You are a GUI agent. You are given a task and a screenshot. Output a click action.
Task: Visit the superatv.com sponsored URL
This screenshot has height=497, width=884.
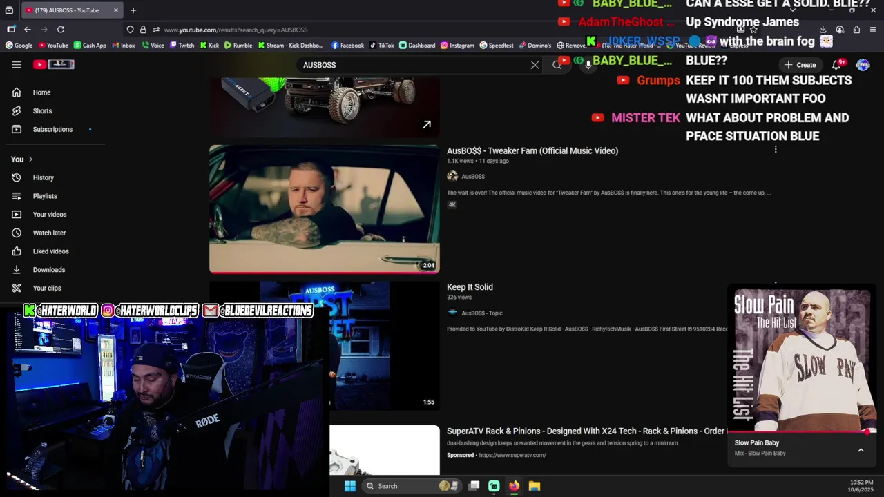click(x=512, y=455)
